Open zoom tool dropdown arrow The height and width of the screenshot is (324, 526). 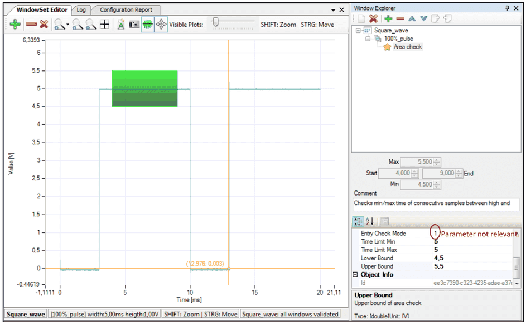pos(67,25)
